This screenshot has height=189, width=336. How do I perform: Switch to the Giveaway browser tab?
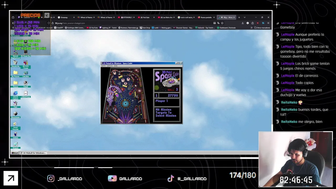tap(66, 17)
